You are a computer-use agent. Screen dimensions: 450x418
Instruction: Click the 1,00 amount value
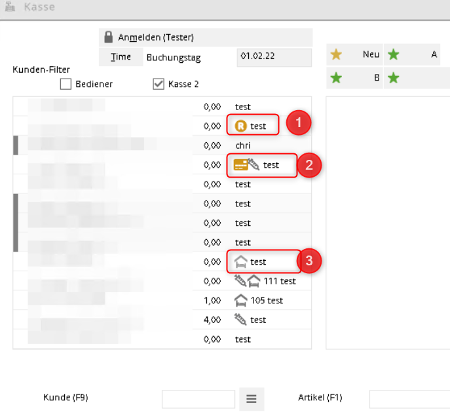coord(212,300)
